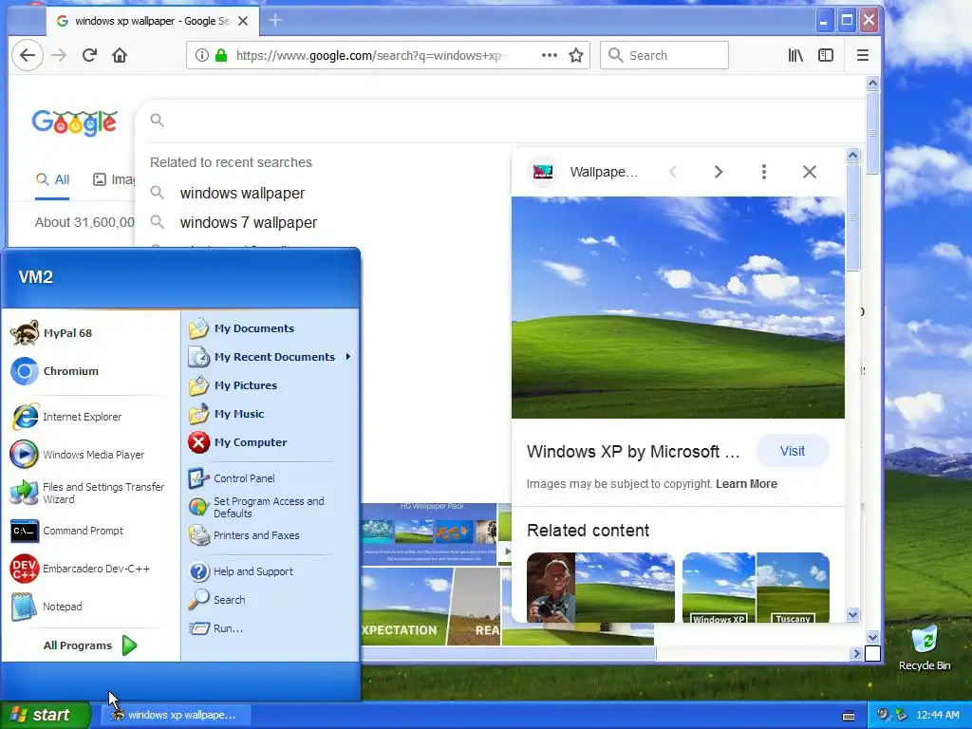This screenshot has height=729, width=972.
Task: Launch Windows Media Player
Action: coord(78,455)
